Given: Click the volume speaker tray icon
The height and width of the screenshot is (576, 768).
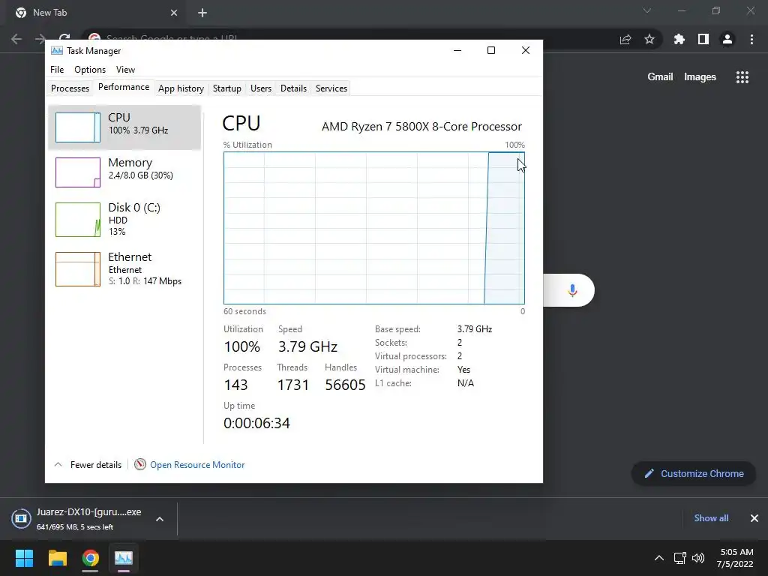Looking at the screenshot, I should point(698,558).
